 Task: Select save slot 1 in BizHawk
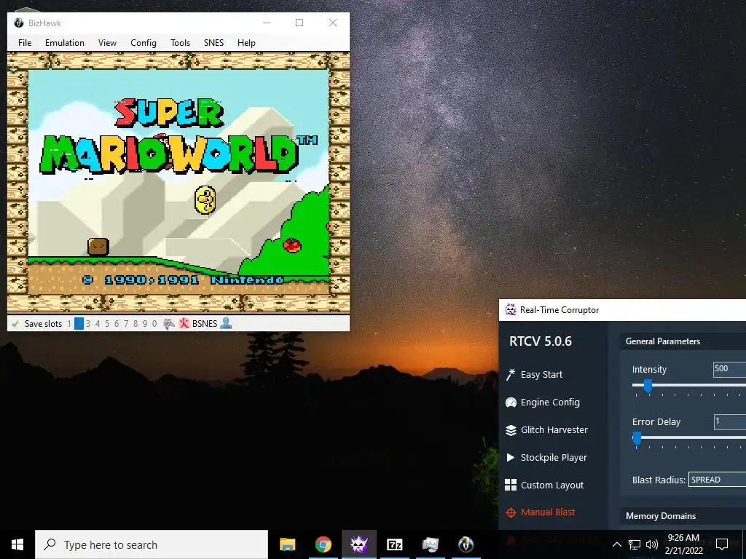pos(69,324)
